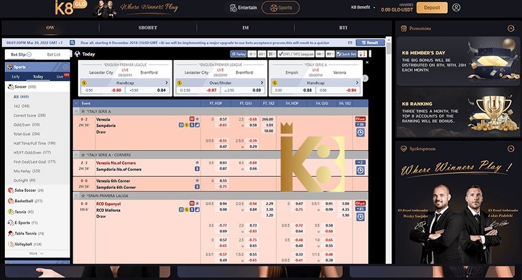
Task: Open live stream icon for Venezia match
Action: point(192,119)
